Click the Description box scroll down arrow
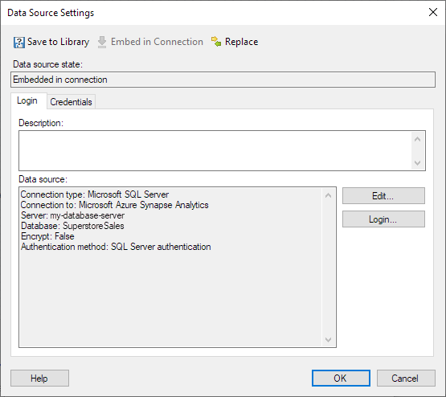The height and width of the screenshot is (397, 446). (x=417, y=163)
